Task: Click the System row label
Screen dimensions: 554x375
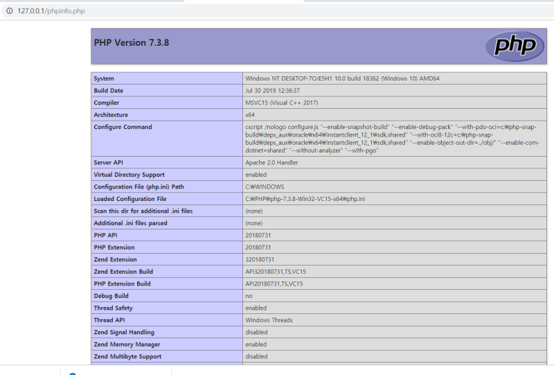Action: point(104,79)
